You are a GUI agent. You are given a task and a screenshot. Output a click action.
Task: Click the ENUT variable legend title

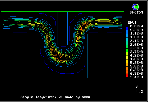point(132,23)
